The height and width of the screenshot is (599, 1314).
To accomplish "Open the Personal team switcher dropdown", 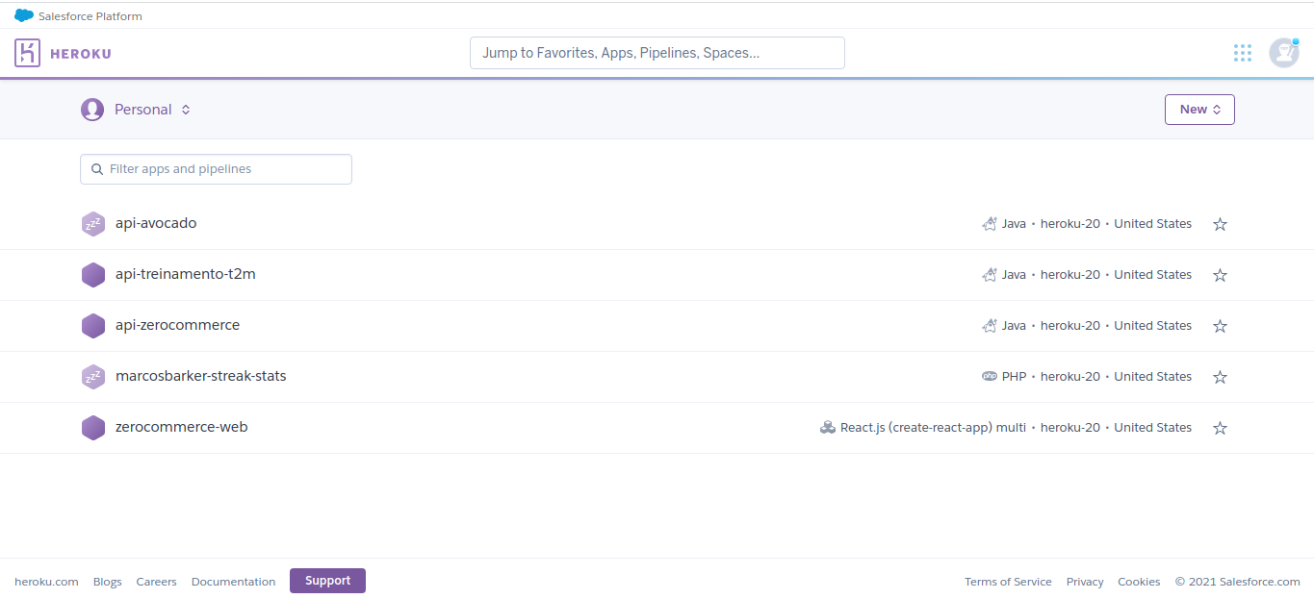I will 136,110.
